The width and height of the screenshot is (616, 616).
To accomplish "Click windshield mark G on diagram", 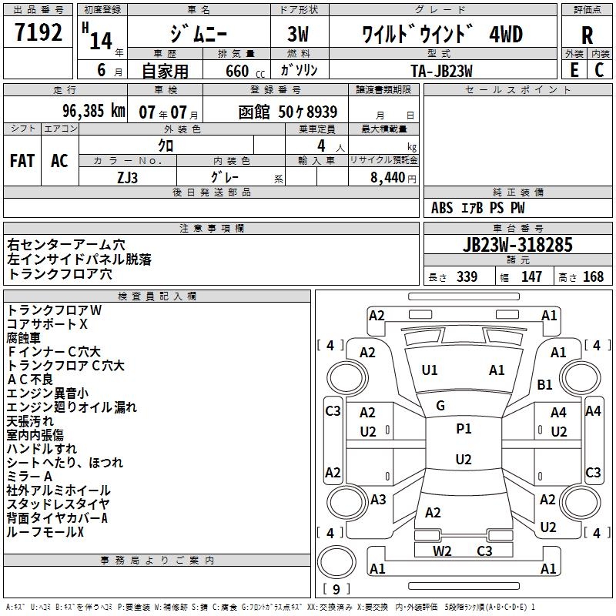I will point(440,406).
